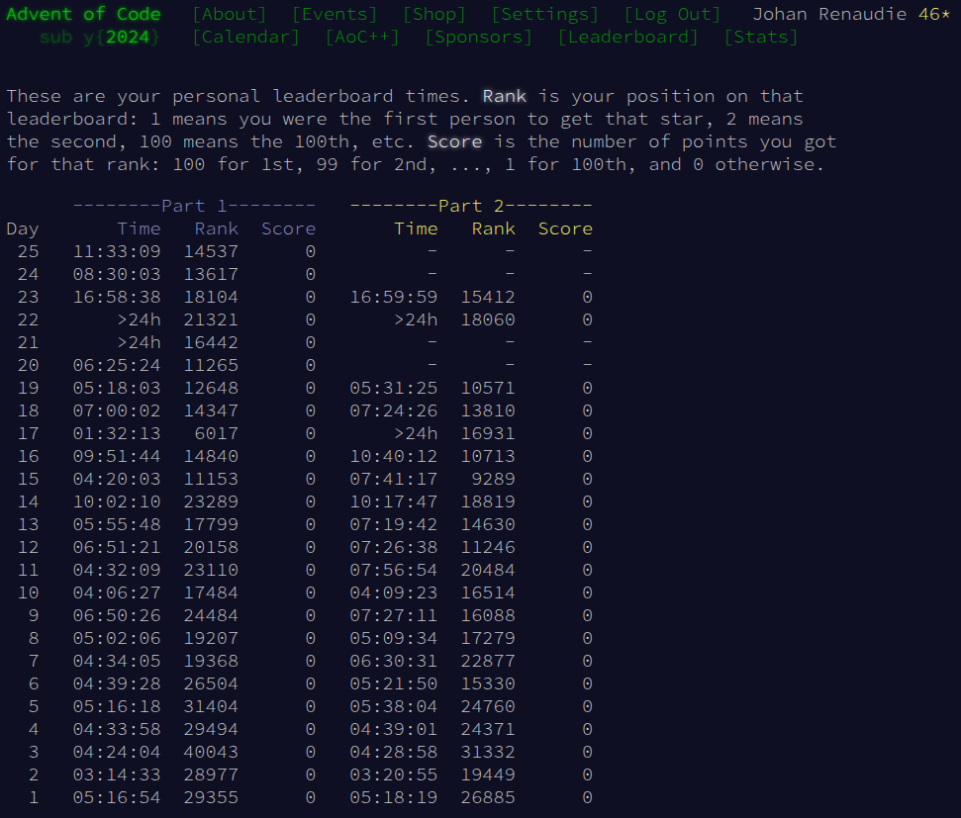The width and height of the screenshot is (961, 818).
Task: Open the 2024 year link
Action: (128, 38)
